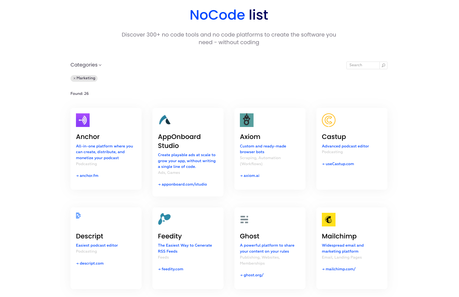Click the Descript card title
This screenshot has height=297, width=459.
[90, 236]
